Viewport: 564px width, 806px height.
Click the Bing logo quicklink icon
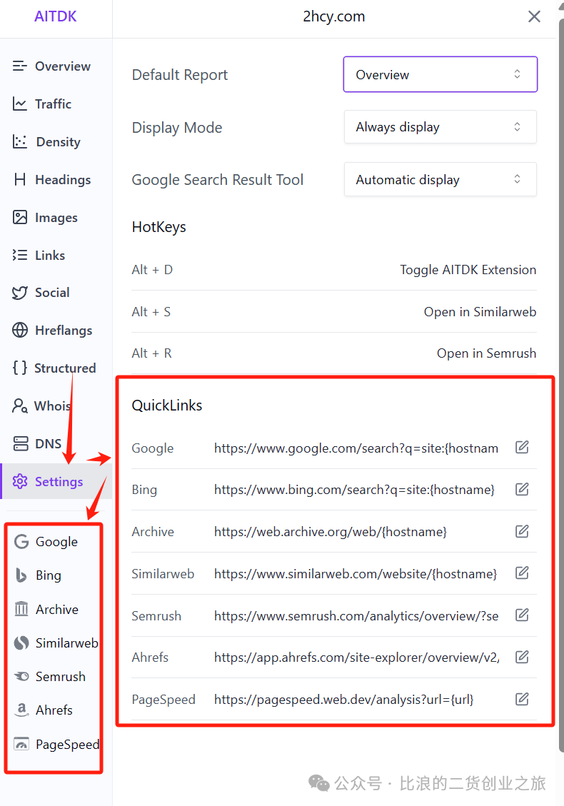[21, 575]
